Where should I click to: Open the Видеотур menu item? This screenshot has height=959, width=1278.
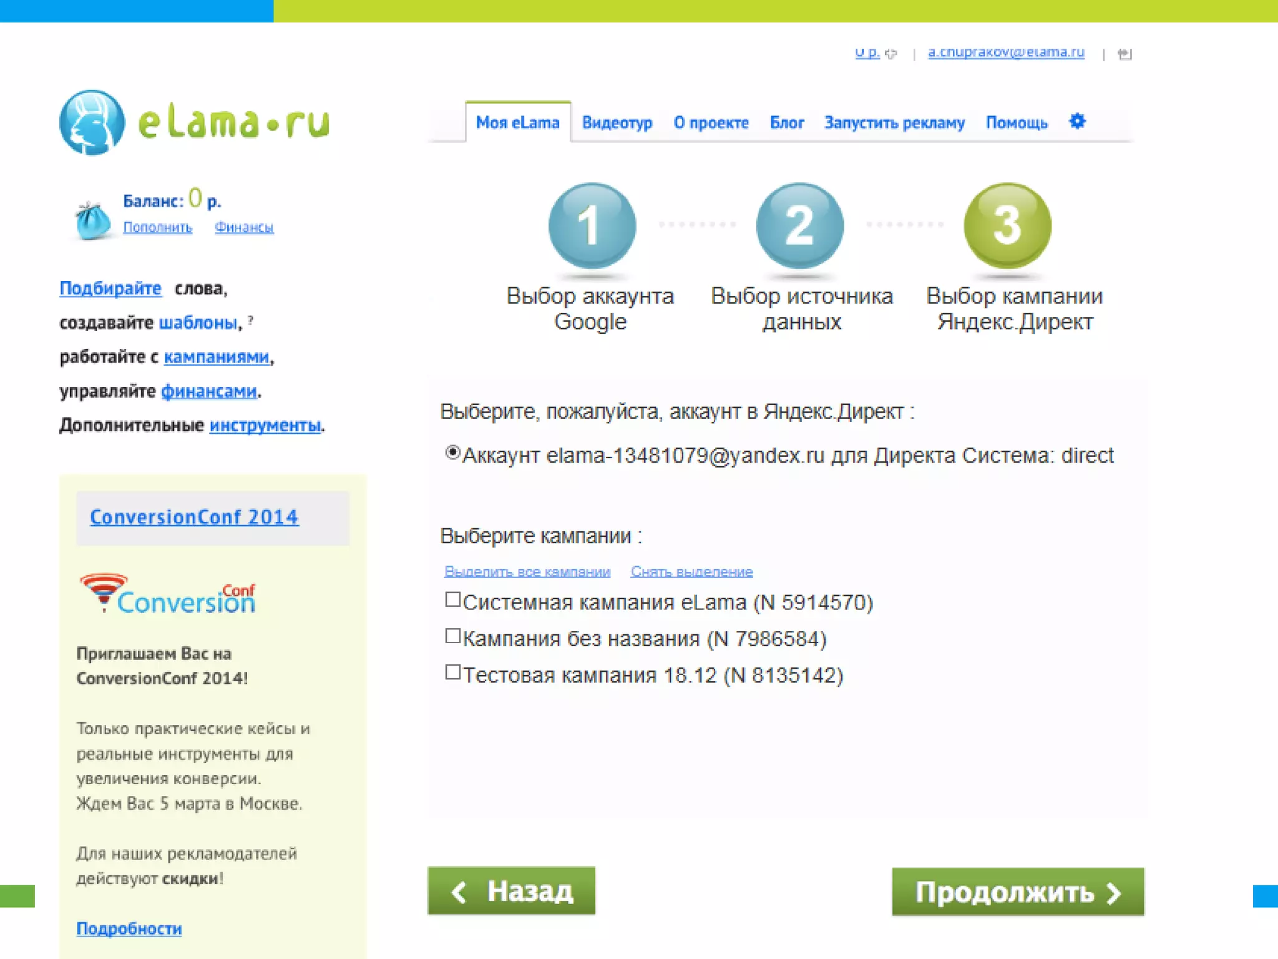tap(617, 122)
